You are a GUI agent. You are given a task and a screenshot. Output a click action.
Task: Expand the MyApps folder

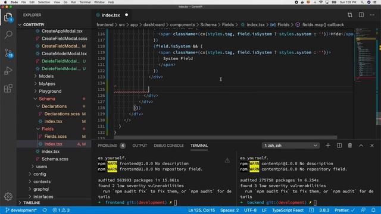coord(47,84)
